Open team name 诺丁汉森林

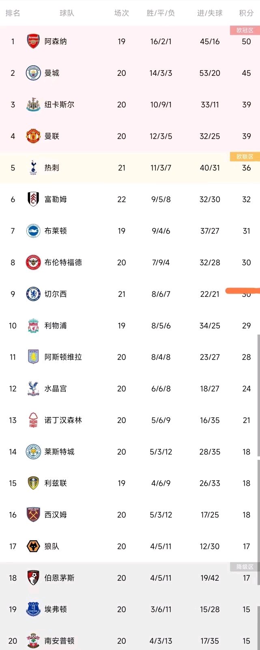[x=63, y=420]
